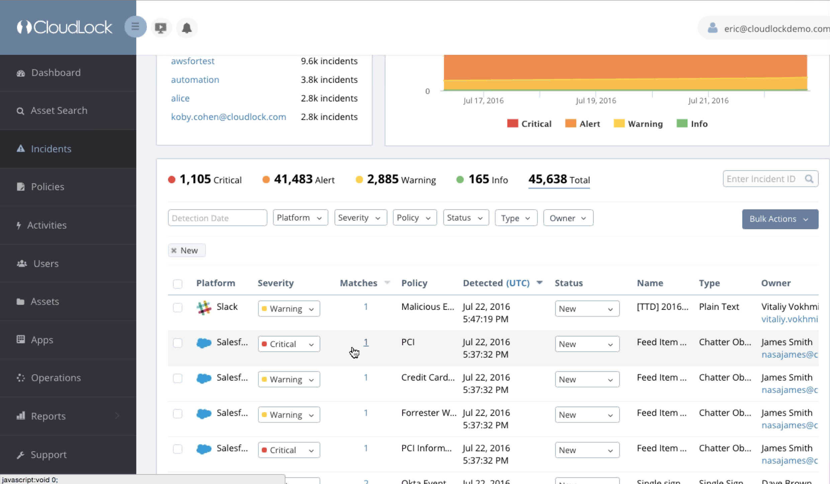
Task: Click the Slack platform icon in first row
Action: click(x=204, y=308)
